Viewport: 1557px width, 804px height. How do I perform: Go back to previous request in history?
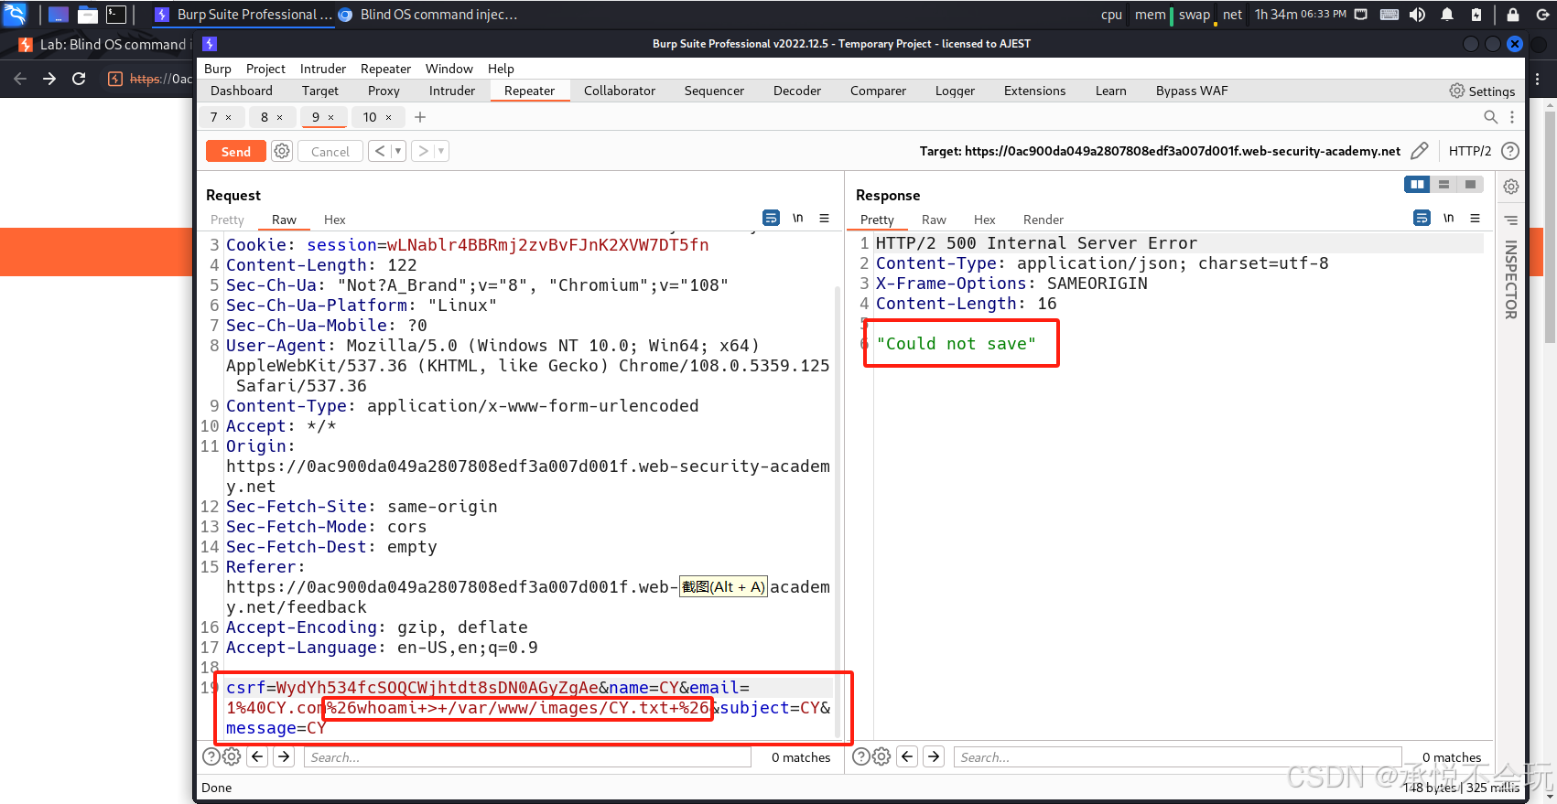pyautogui.click(x=380, y=151)
